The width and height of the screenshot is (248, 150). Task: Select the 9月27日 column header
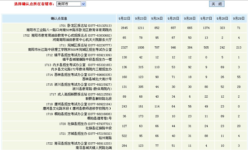tap(206, 19)
